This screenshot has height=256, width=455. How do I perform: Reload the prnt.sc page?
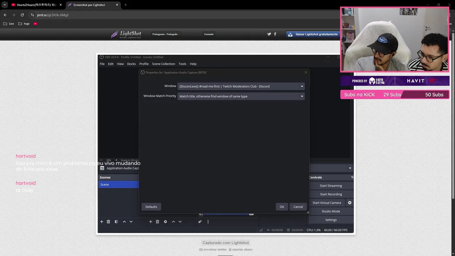22,15
